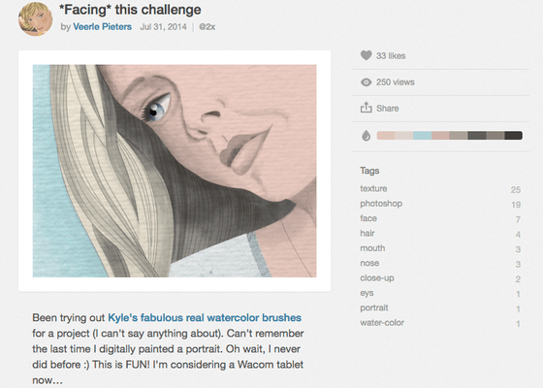Open the photoshop tag

[381, 204]
